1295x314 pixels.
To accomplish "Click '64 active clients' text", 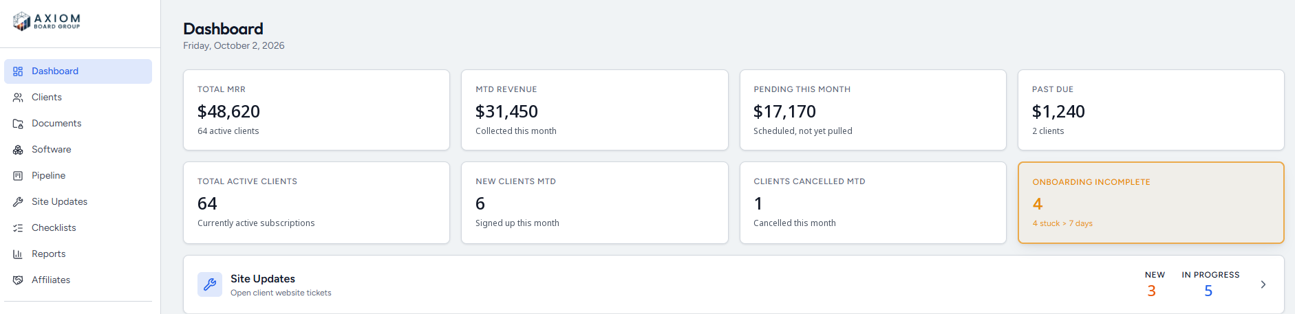I will (x=228, y=131).
